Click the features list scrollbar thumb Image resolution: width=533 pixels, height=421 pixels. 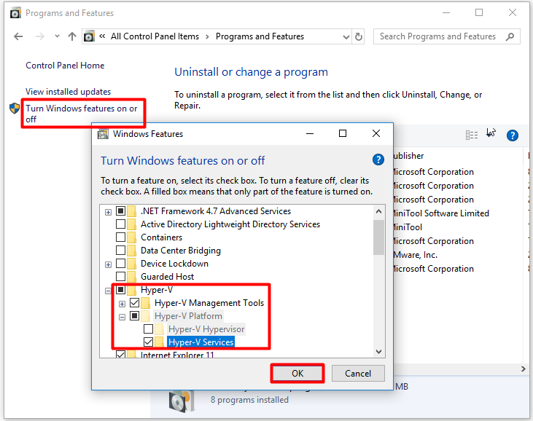378,237
